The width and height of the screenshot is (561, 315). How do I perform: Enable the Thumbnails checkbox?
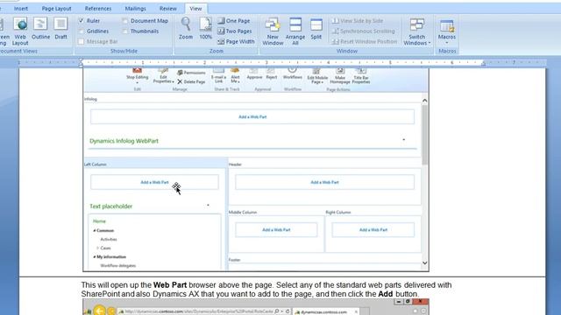tap(124, 31)
